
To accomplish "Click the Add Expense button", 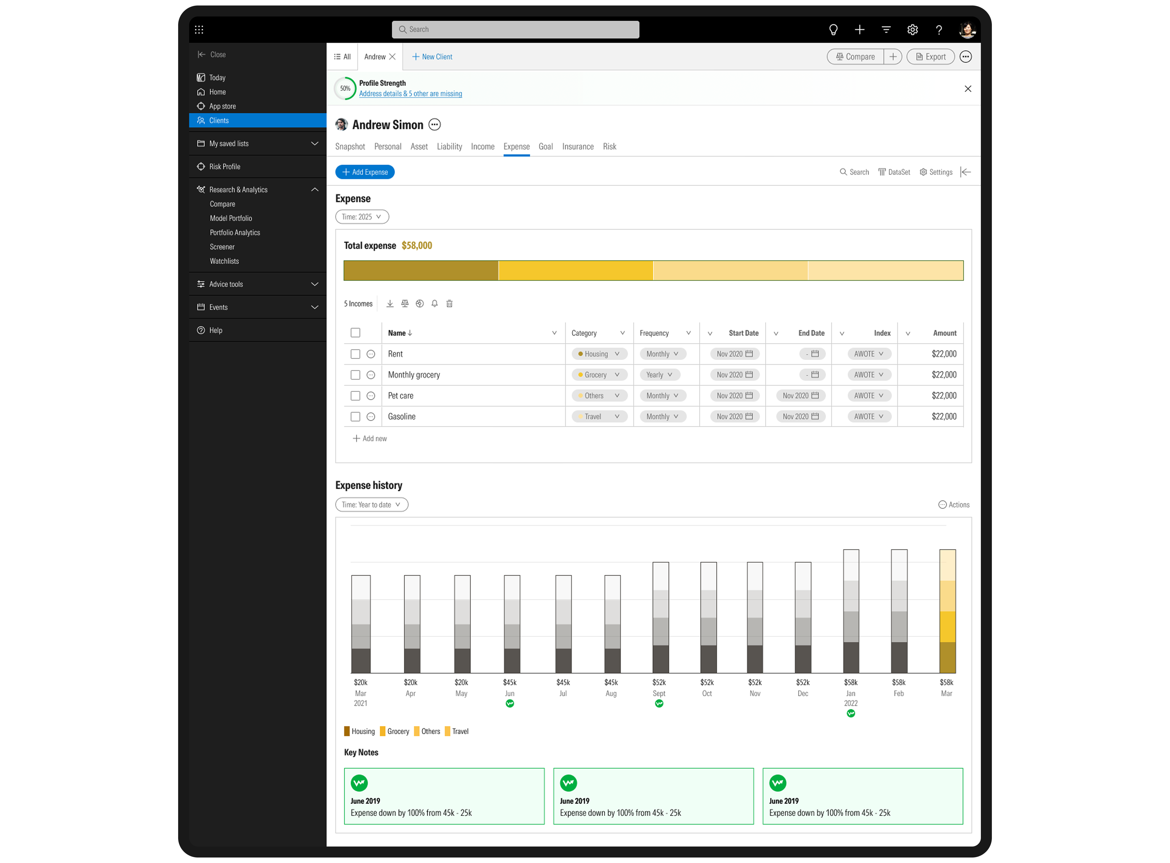I will point(365,172).
